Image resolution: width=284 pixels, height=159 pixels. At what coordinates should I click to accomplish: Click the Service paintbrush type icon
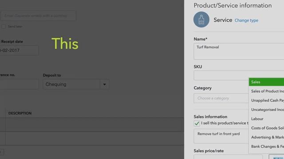tap(201, 19)
